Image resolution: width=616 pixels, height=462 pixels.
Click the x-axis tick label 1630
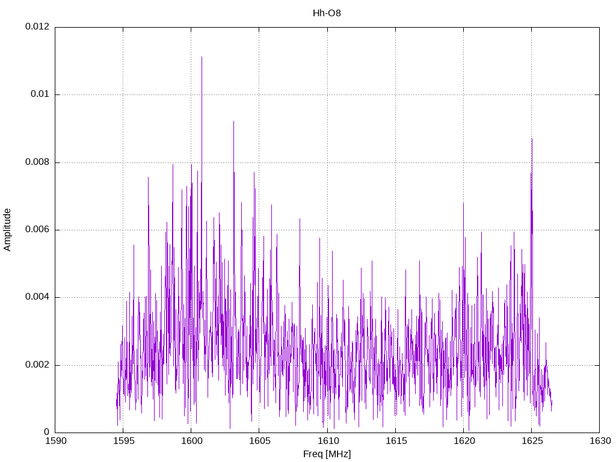point(600,441)
